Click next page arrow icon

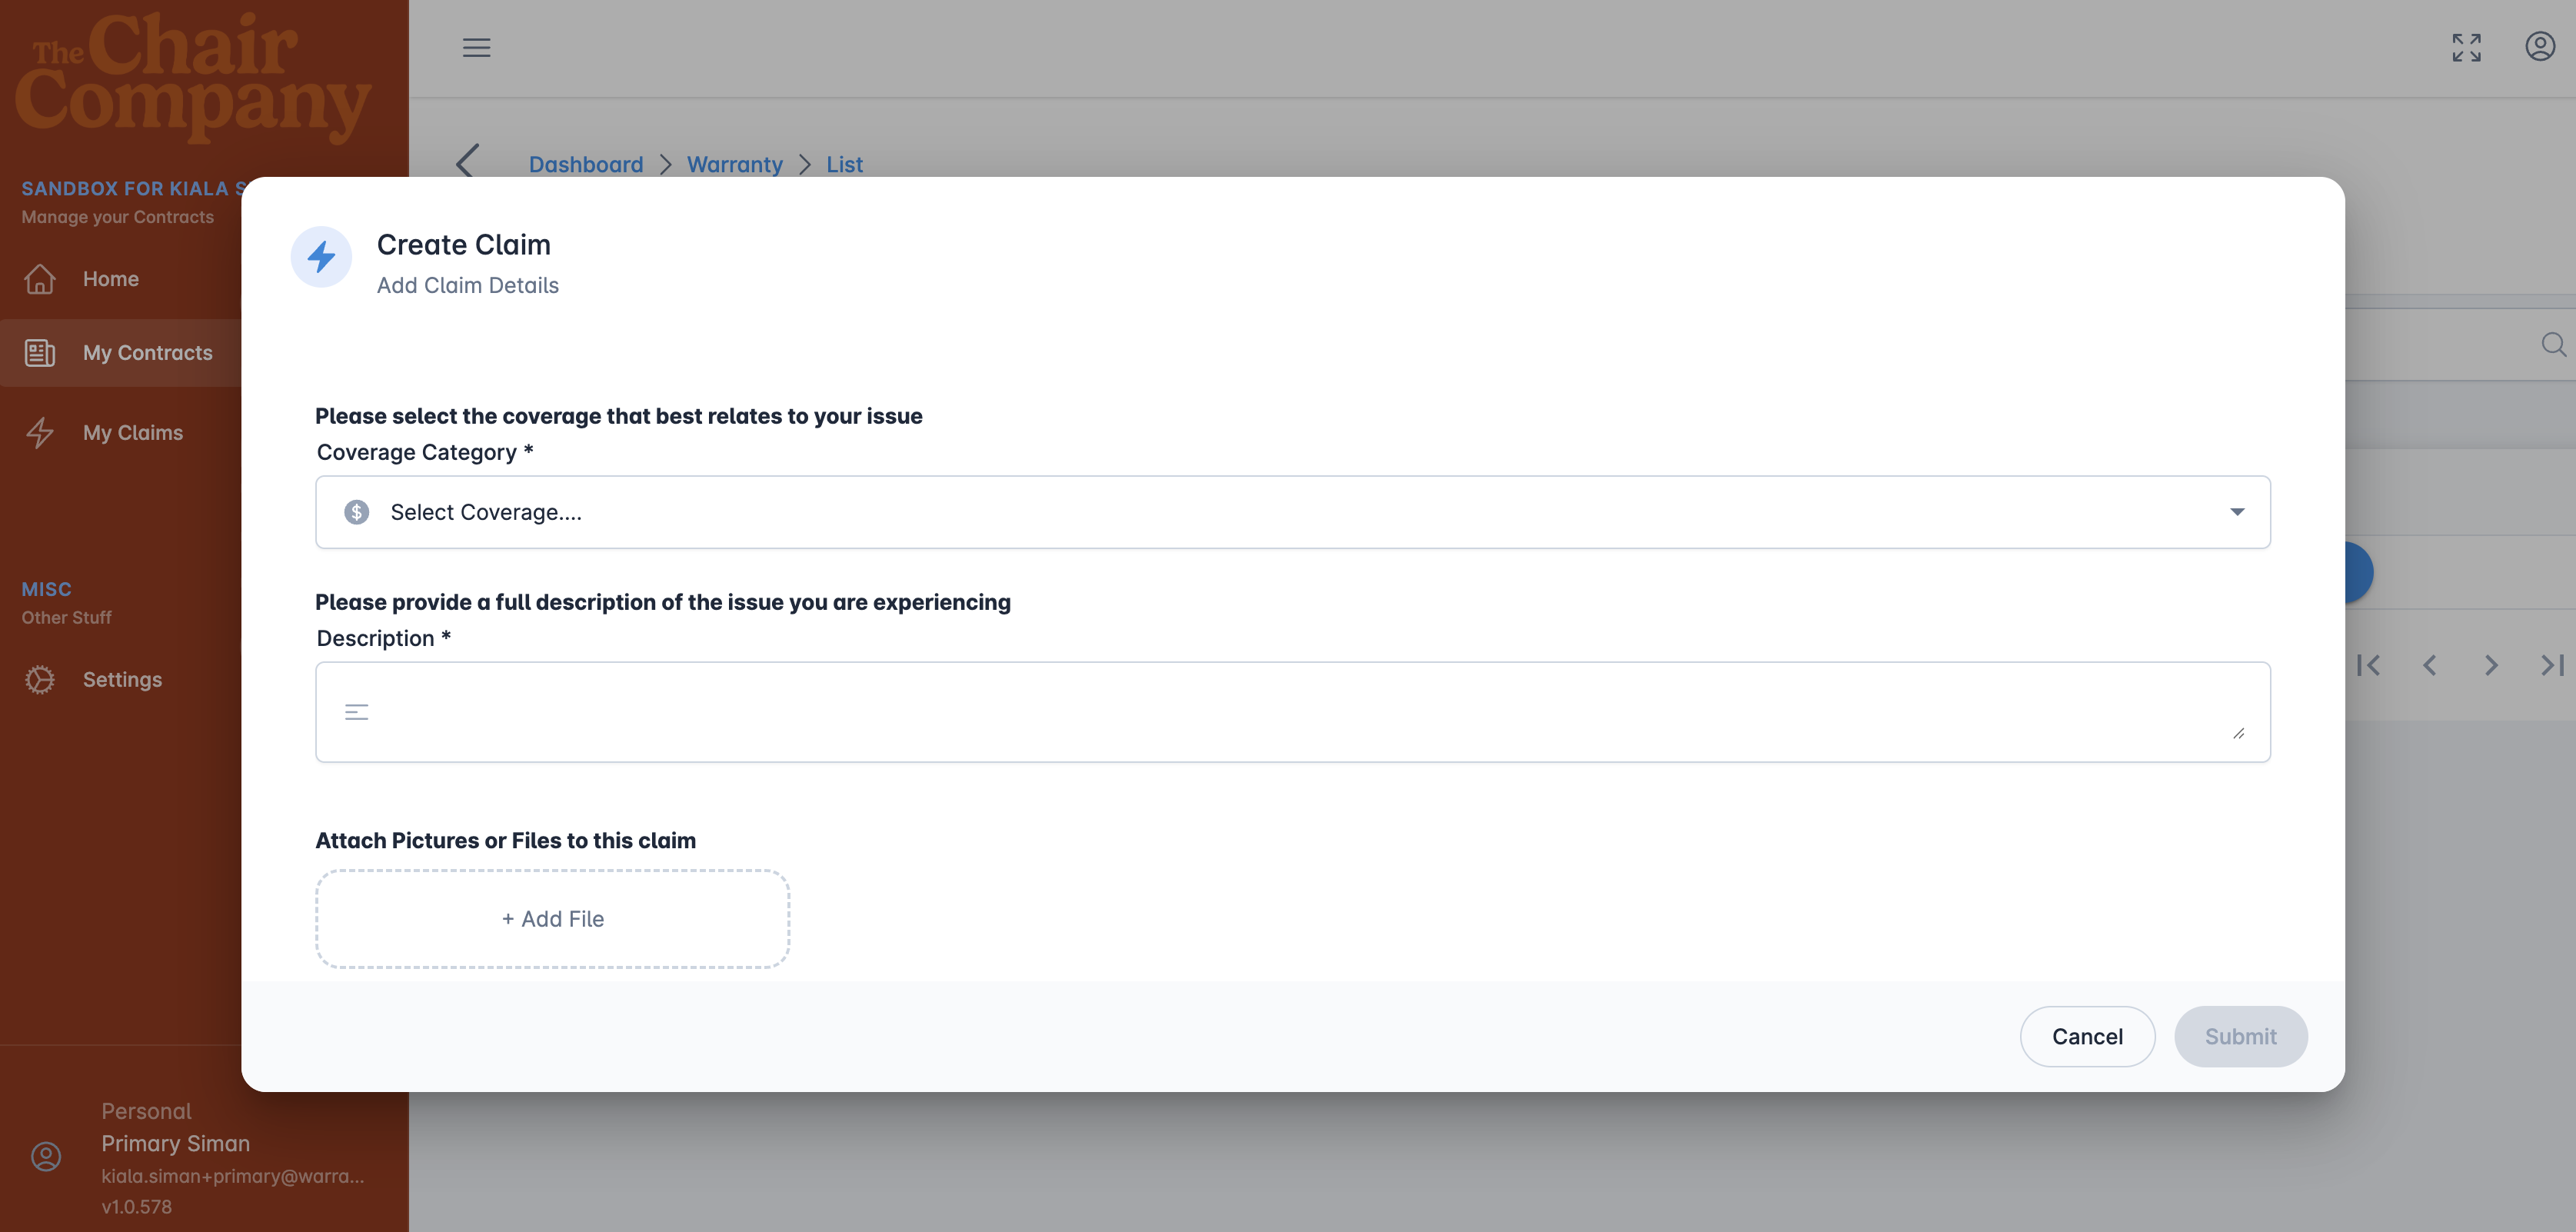(x=2491, y=665)
